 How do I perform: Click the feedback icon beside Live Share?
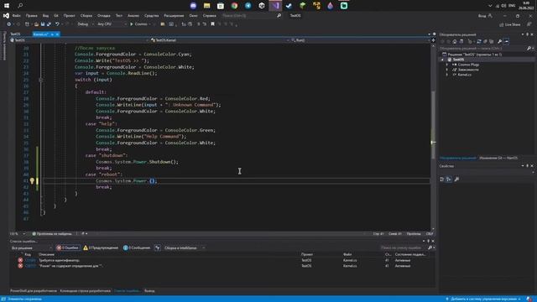(x=529, y=24)
